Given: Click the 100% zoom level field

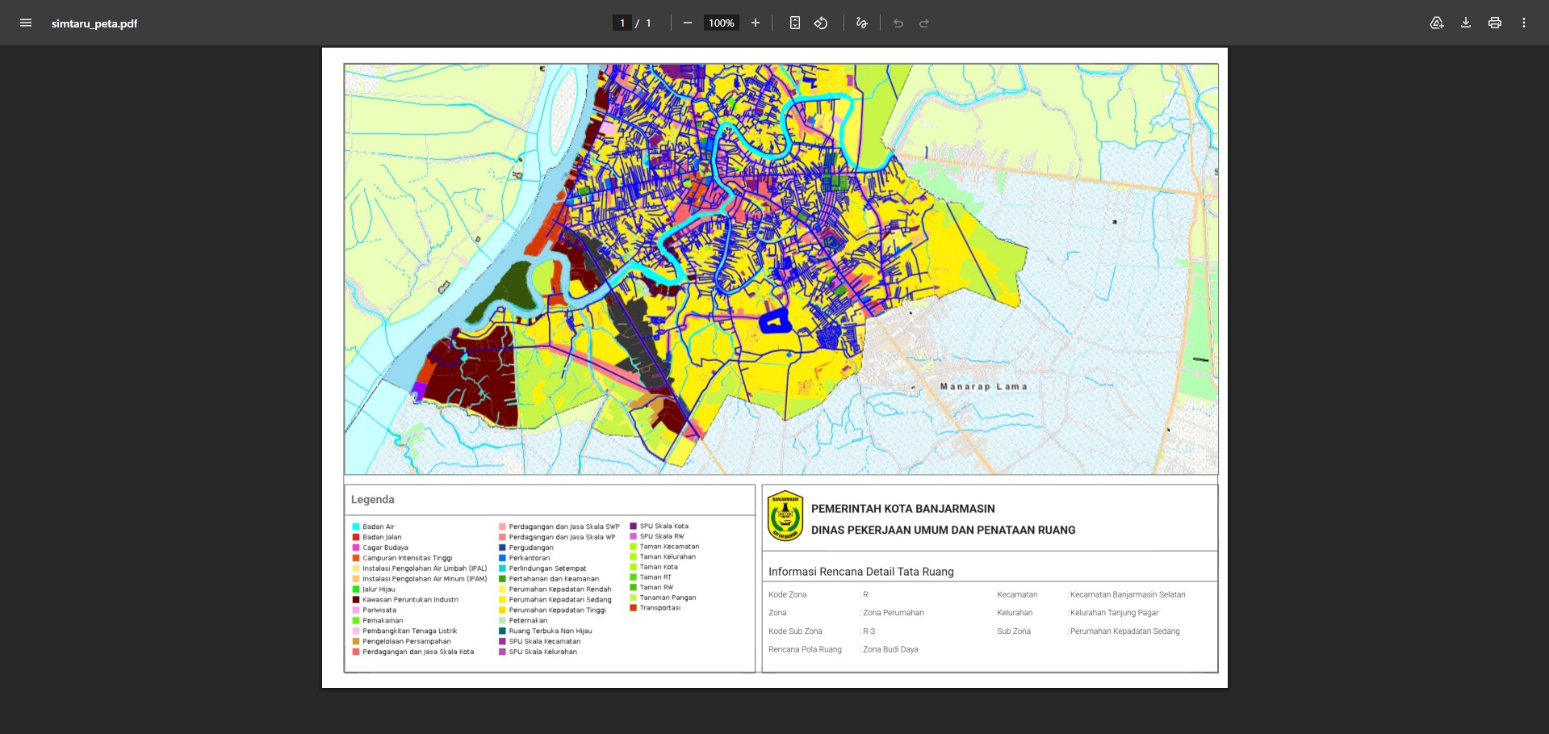Looking at the screenshot, I should [721, 23].
